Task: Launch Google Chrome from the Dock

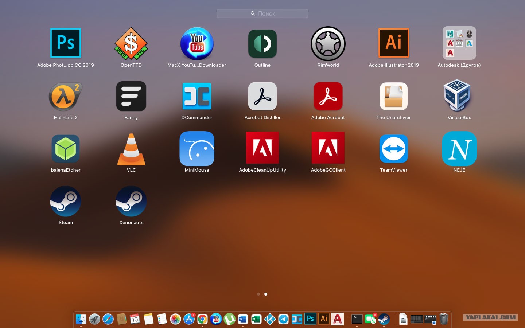Action: coord(202,319)
